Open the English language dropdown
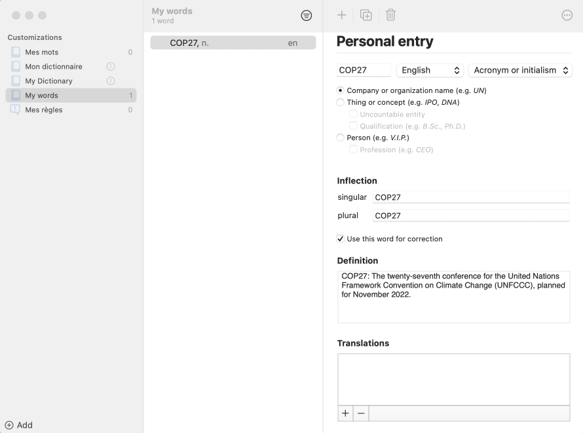583x433 pixels. point(430,70)
